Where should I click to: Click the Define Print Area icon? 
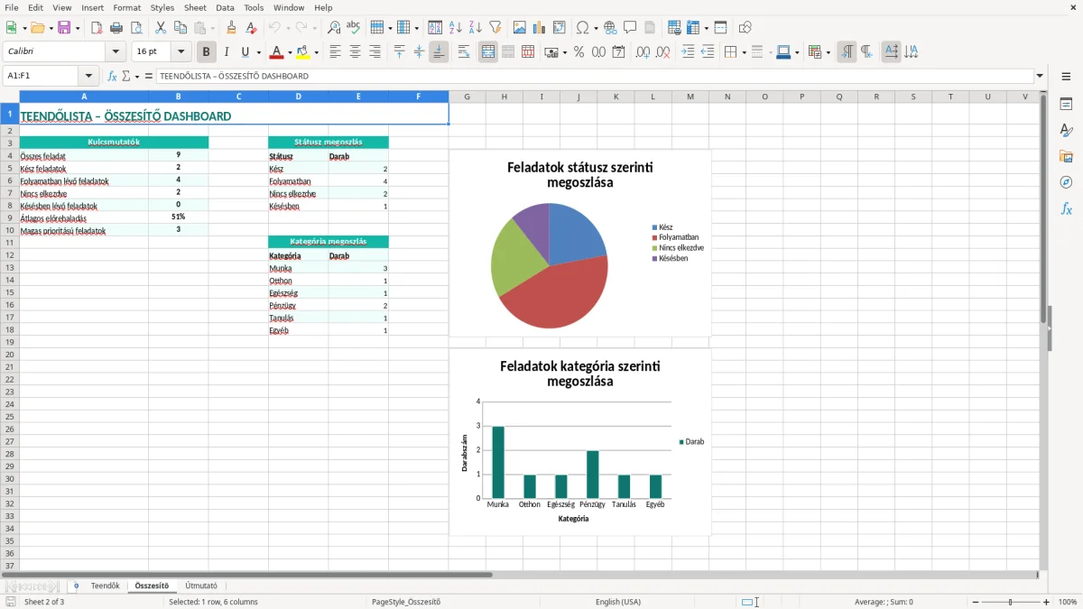point(675,28)
